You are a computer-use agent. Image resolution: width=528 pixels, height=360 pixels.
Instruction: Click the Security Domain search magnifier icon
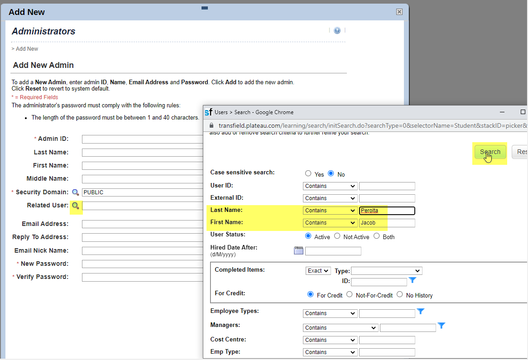click(x=76, y=192)
